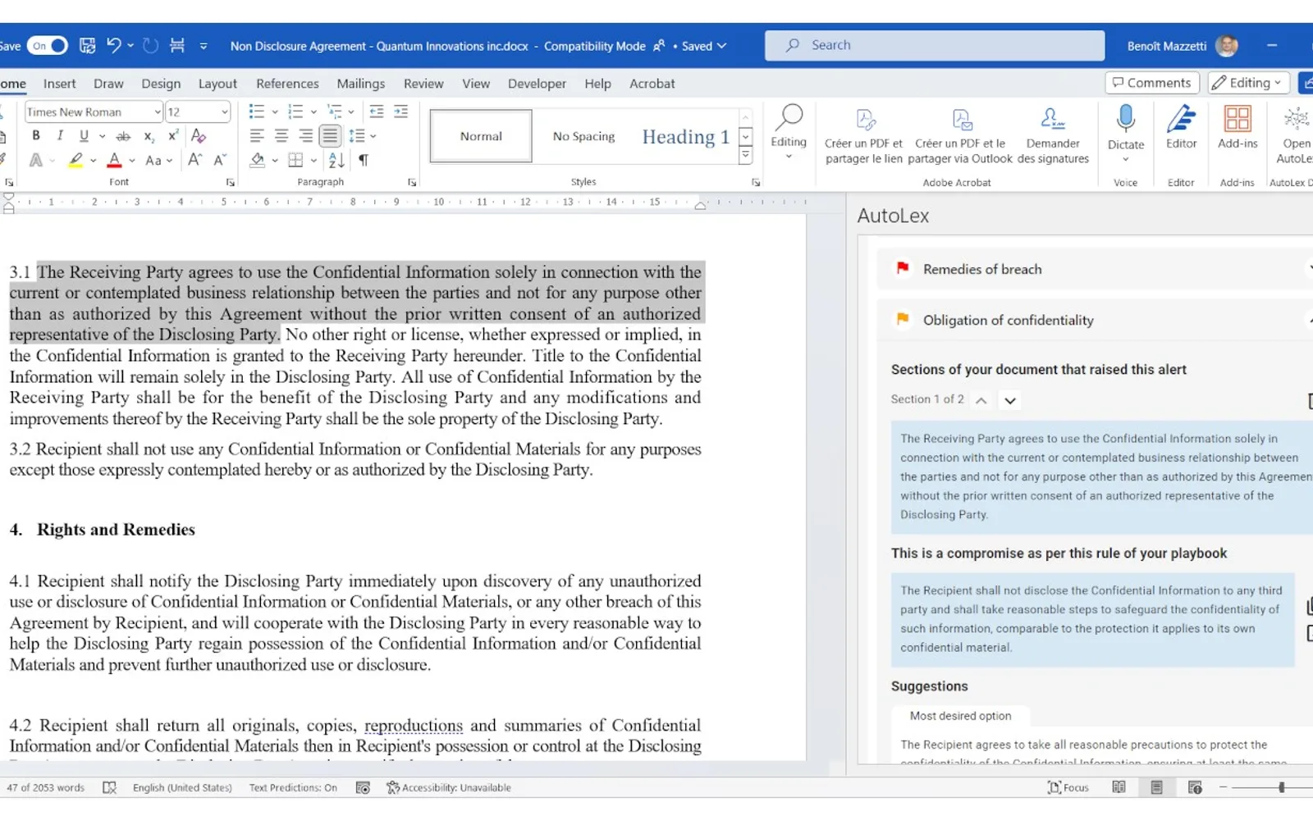Center align the paragraph
This screenshot has height=820, width=1313.
tap(281, 136)
